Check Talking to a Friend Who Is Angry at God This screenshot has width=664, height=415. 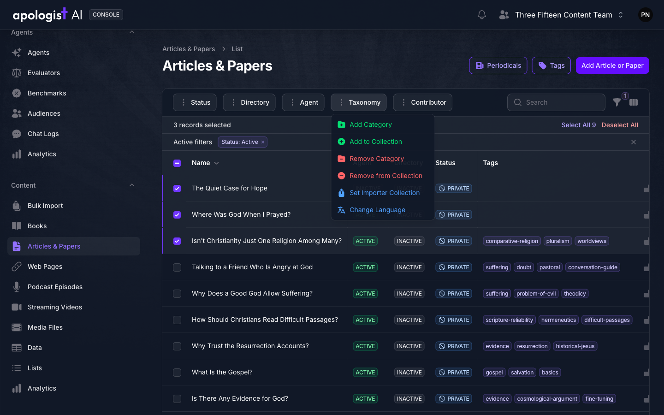177,267
